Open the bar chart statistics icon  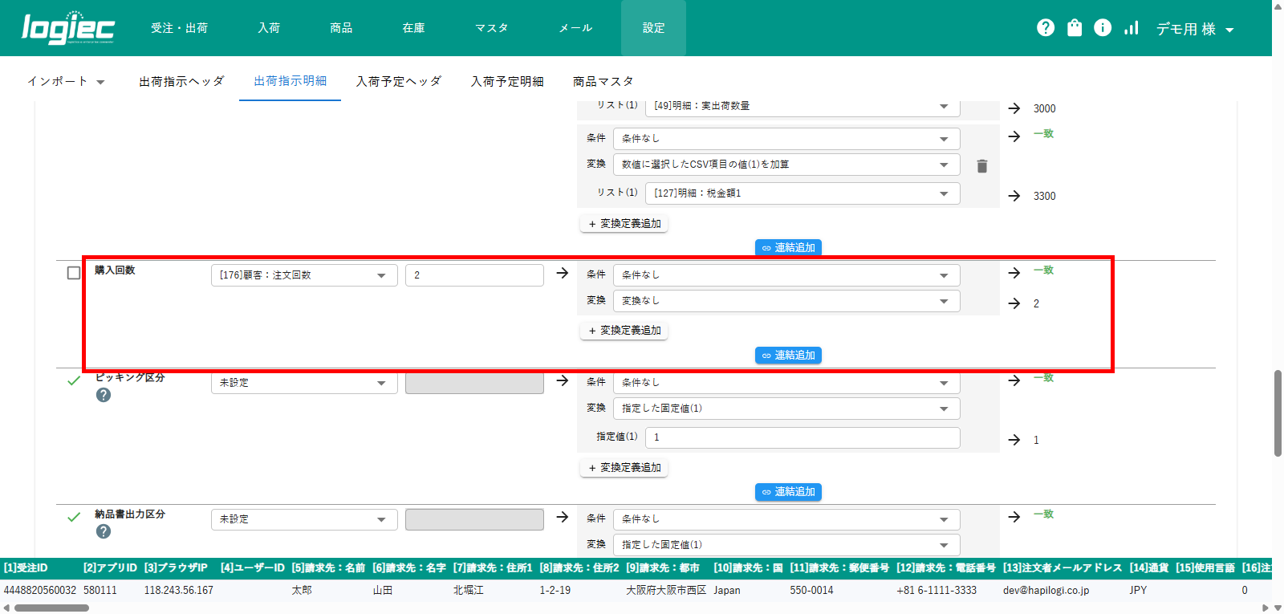tap(1132, 28)
